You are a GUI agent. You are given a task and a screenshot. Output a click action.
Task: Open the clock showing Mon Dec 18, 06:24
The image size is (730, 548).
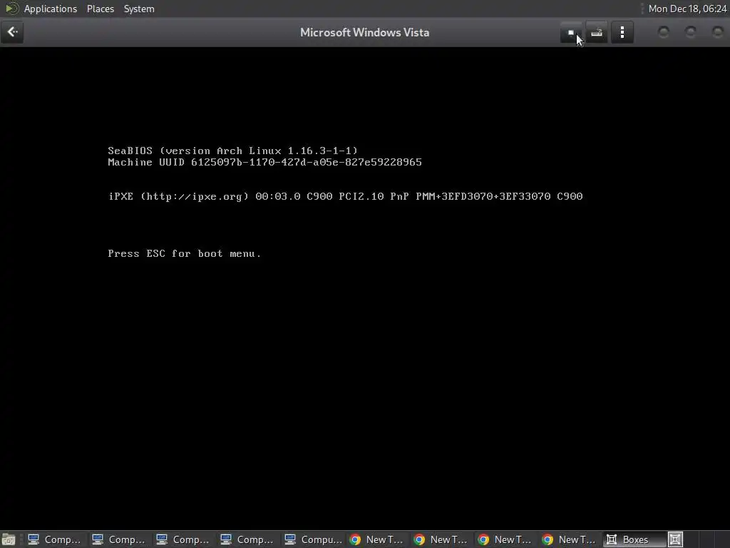687,9
